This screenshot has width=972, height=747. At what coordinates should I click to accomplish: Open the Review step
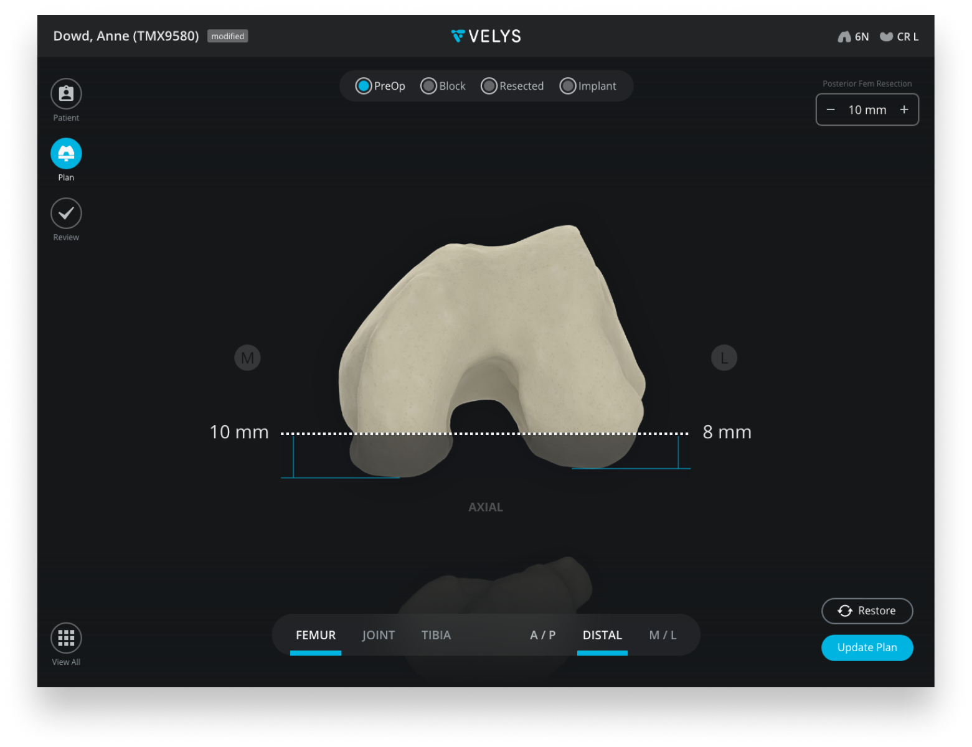[x=65, y=213]
